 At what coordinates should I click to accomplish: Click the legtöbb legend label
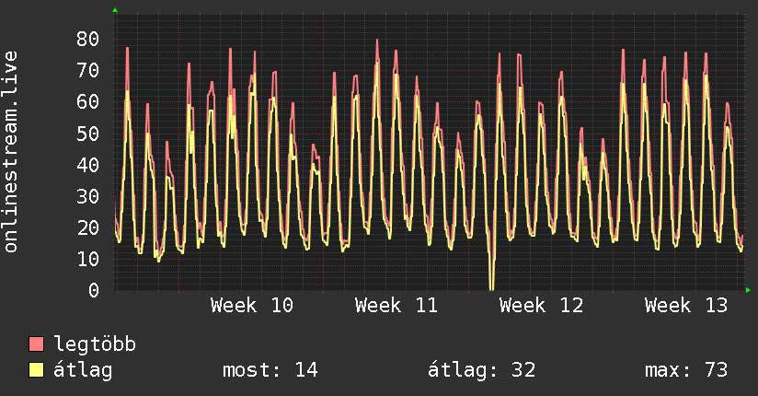[95, 344]
